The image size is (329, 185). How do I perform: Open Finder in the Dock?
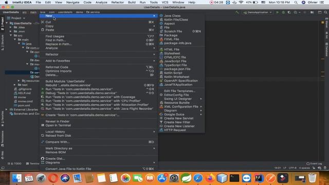(17, 178)
